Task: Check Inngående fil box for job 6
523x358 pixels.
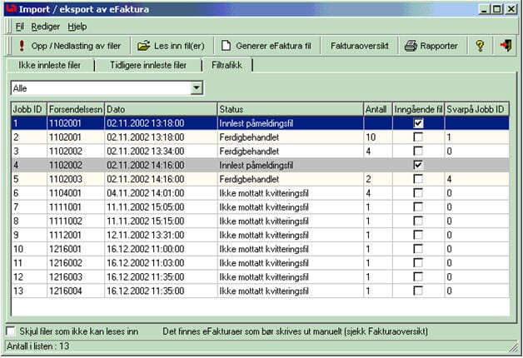Action: pyautogui.click(x=418, y=193)
